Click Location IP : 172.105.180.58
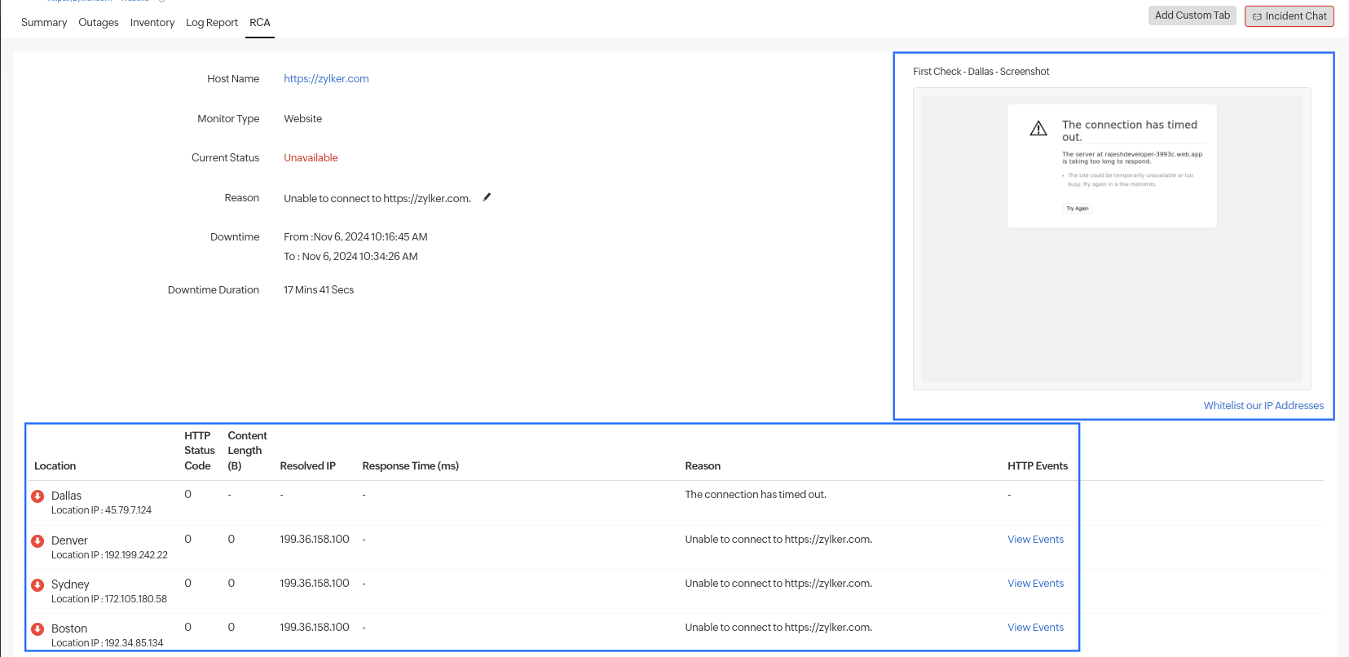Image resolution: width=1349 pixels, height=657 pixels. [x=109, y=599]
